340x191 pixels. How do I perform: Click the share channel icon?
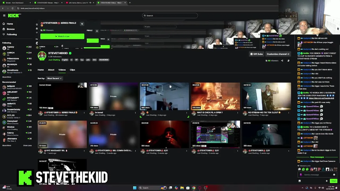282,61
